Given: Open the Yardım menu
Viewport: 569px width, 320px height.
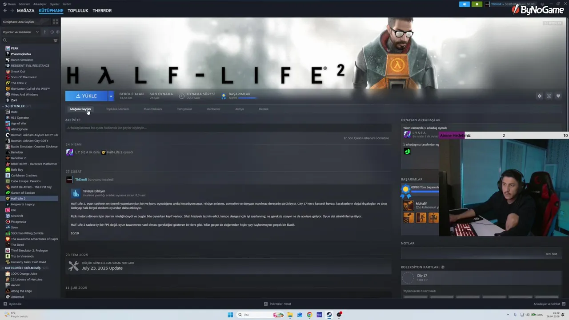Looking at the screenshot, I should point(67,4).
